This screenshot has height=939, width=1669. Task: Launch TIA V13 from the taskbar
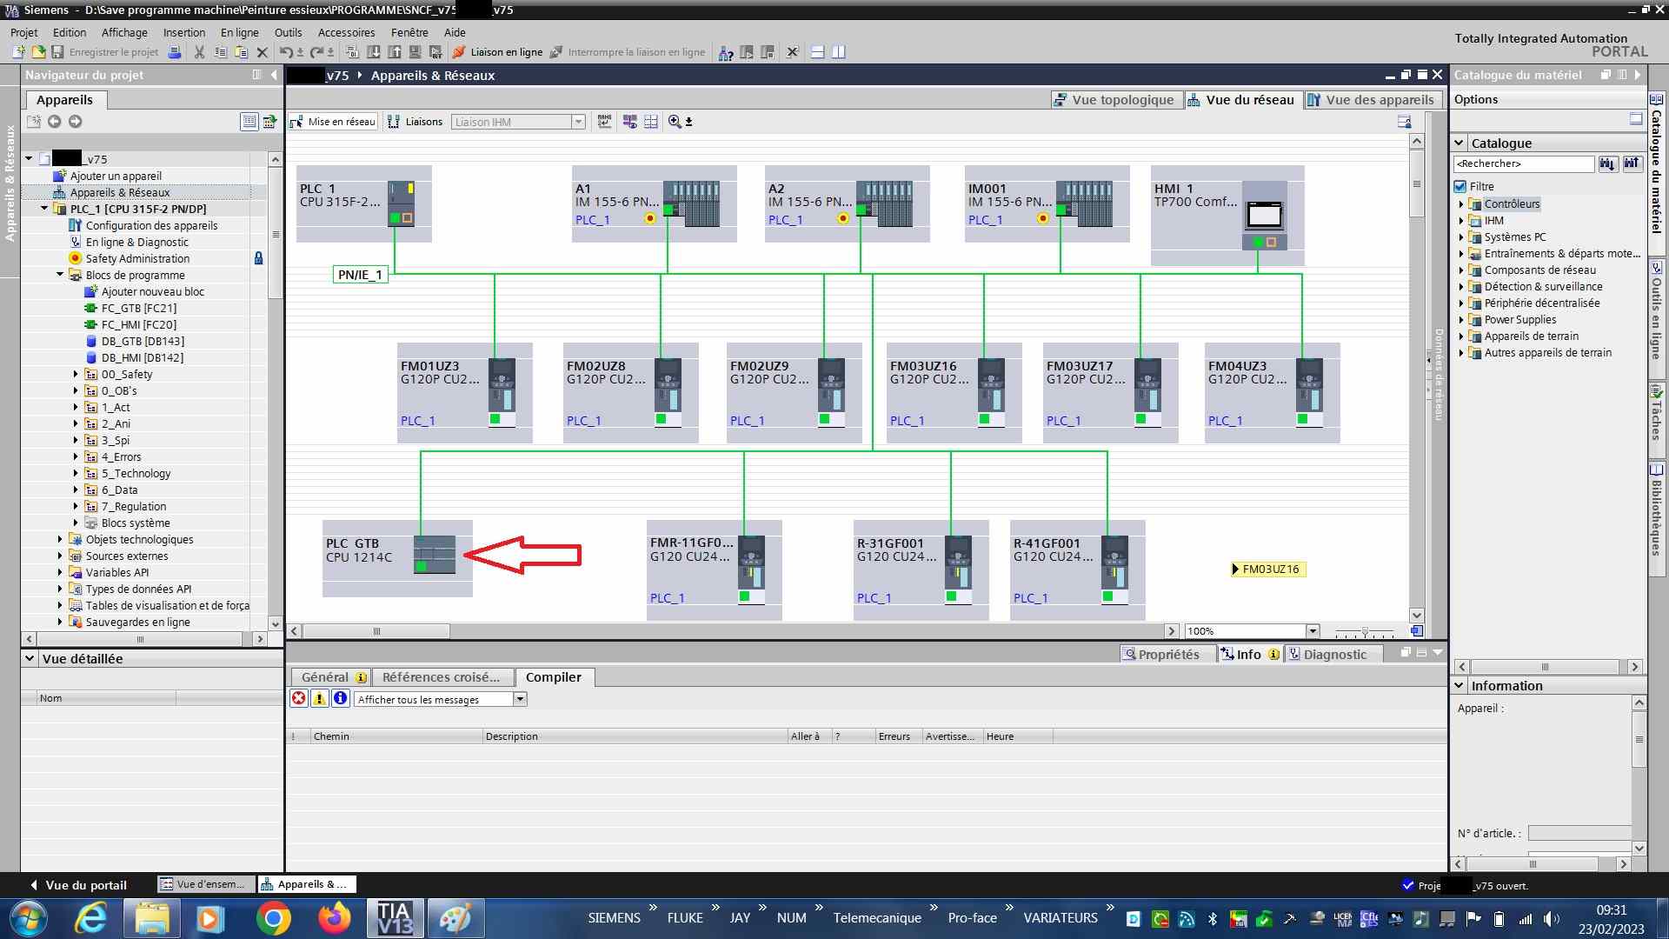(396, 918)
